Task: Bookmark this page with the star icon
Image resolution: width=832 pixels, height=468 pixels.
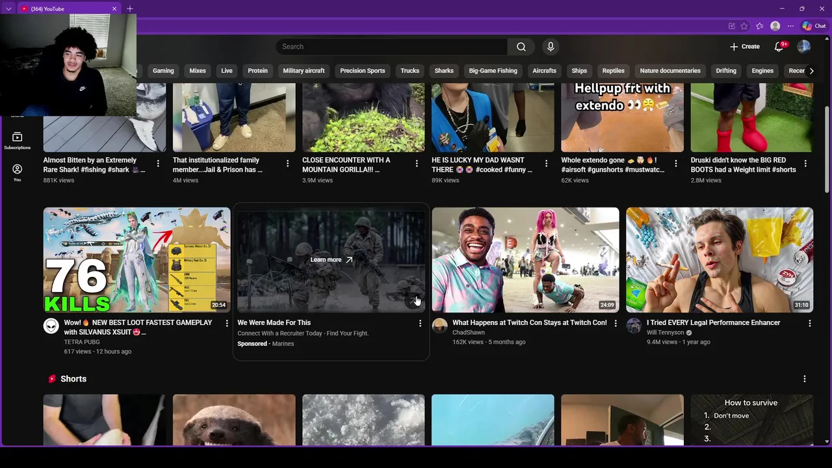Action: click(744, 26)
